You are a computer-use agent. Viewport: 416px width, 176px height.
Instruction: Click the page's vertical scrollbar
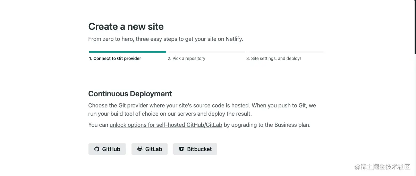point(415,27)
